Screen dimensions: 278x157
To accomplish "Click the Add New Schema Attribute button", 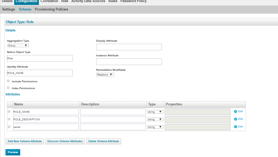I will [24, 141].
